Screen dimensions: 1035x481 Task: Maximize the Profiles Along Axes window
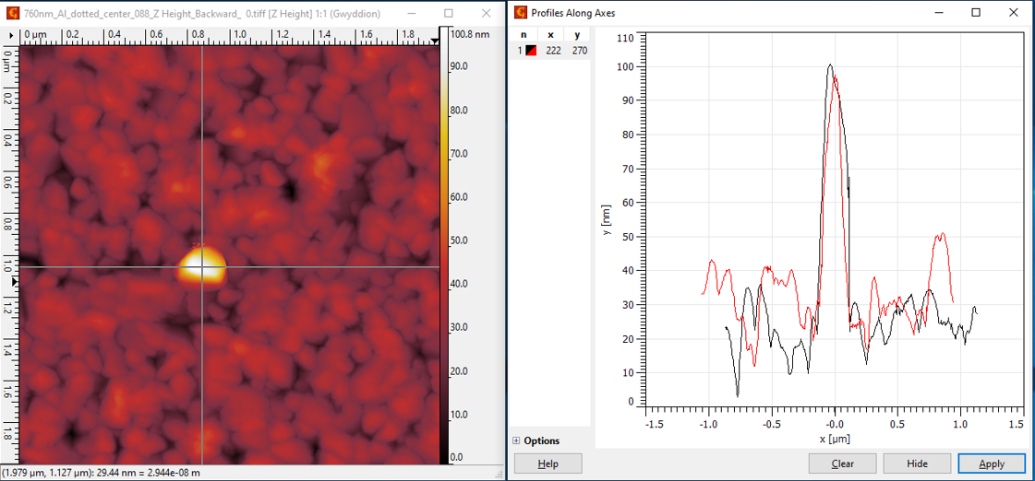[977, 13]
